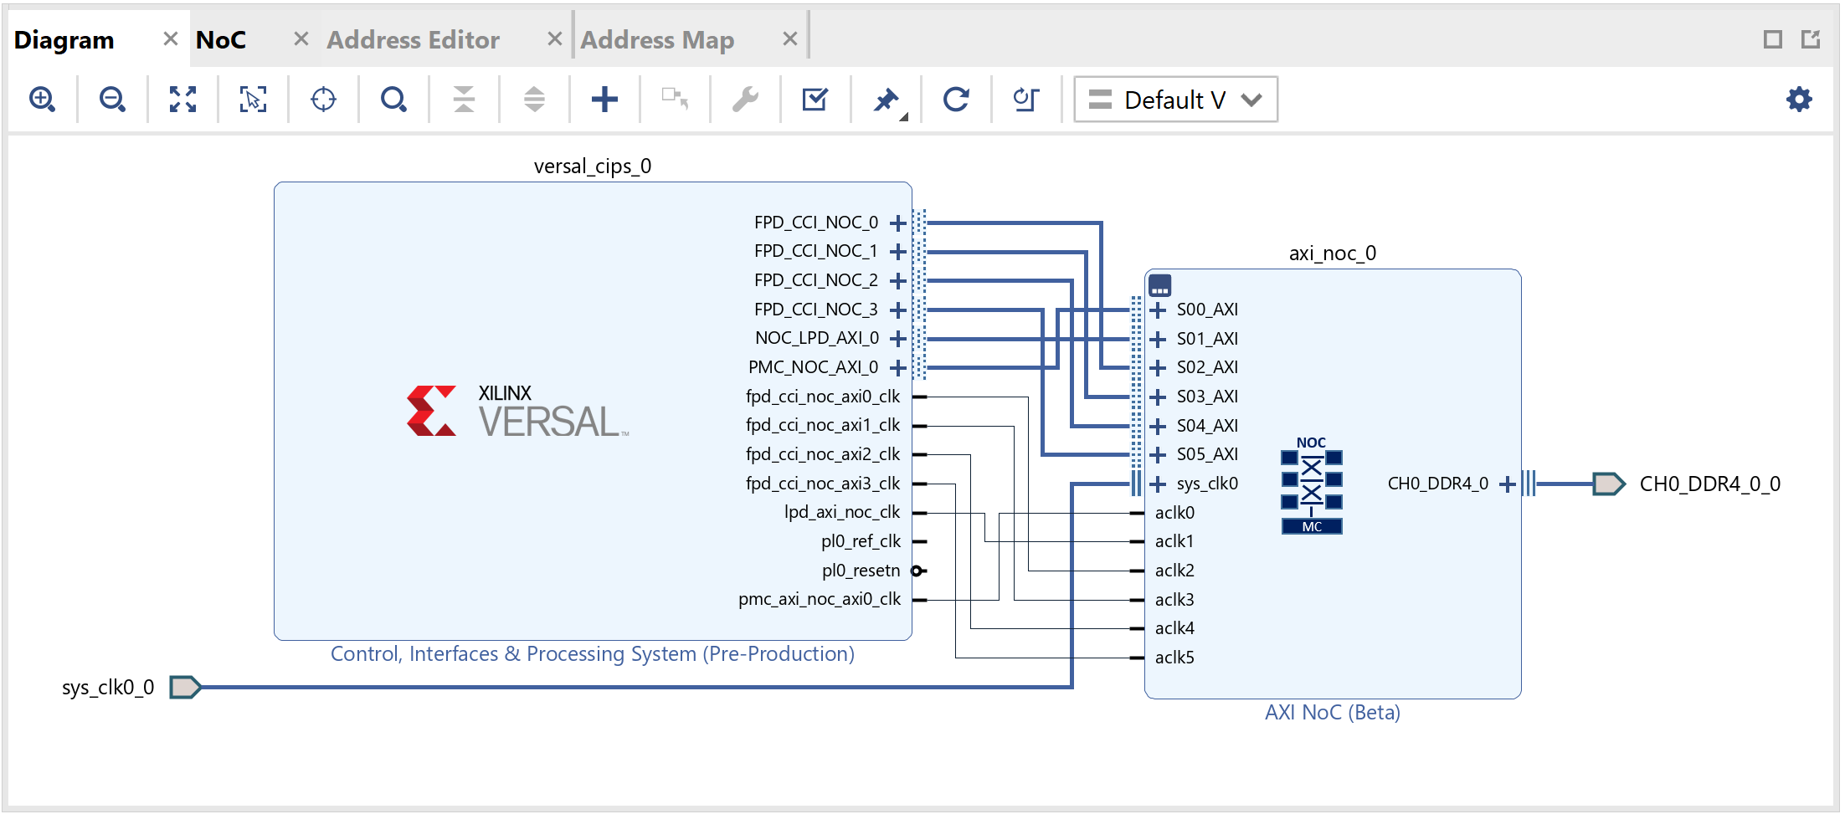The image size is (1845, 814).
Task: Click the Validate Design checkmark icon
Action: (815, 100)
